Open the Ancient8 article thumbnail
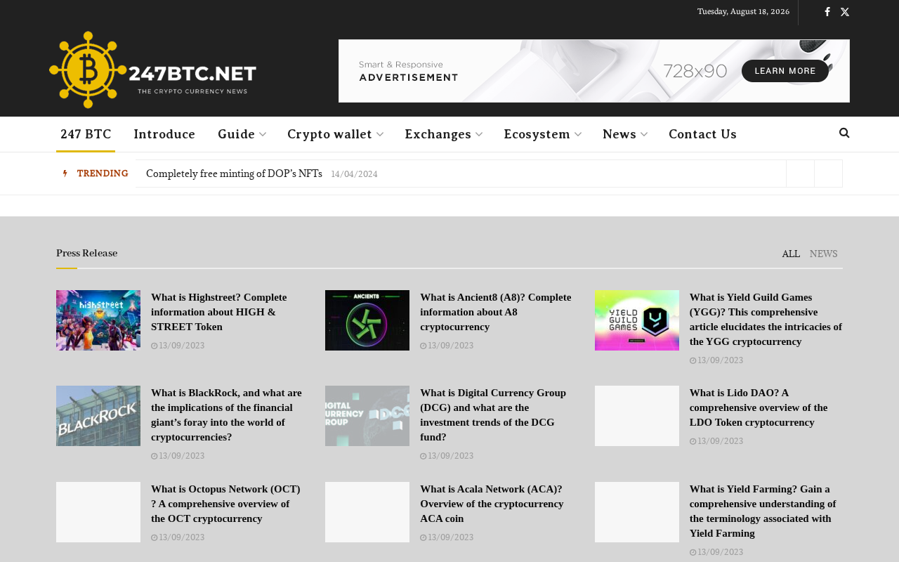The height and width of the screenshot is (562, 899). tap(367, 320)
